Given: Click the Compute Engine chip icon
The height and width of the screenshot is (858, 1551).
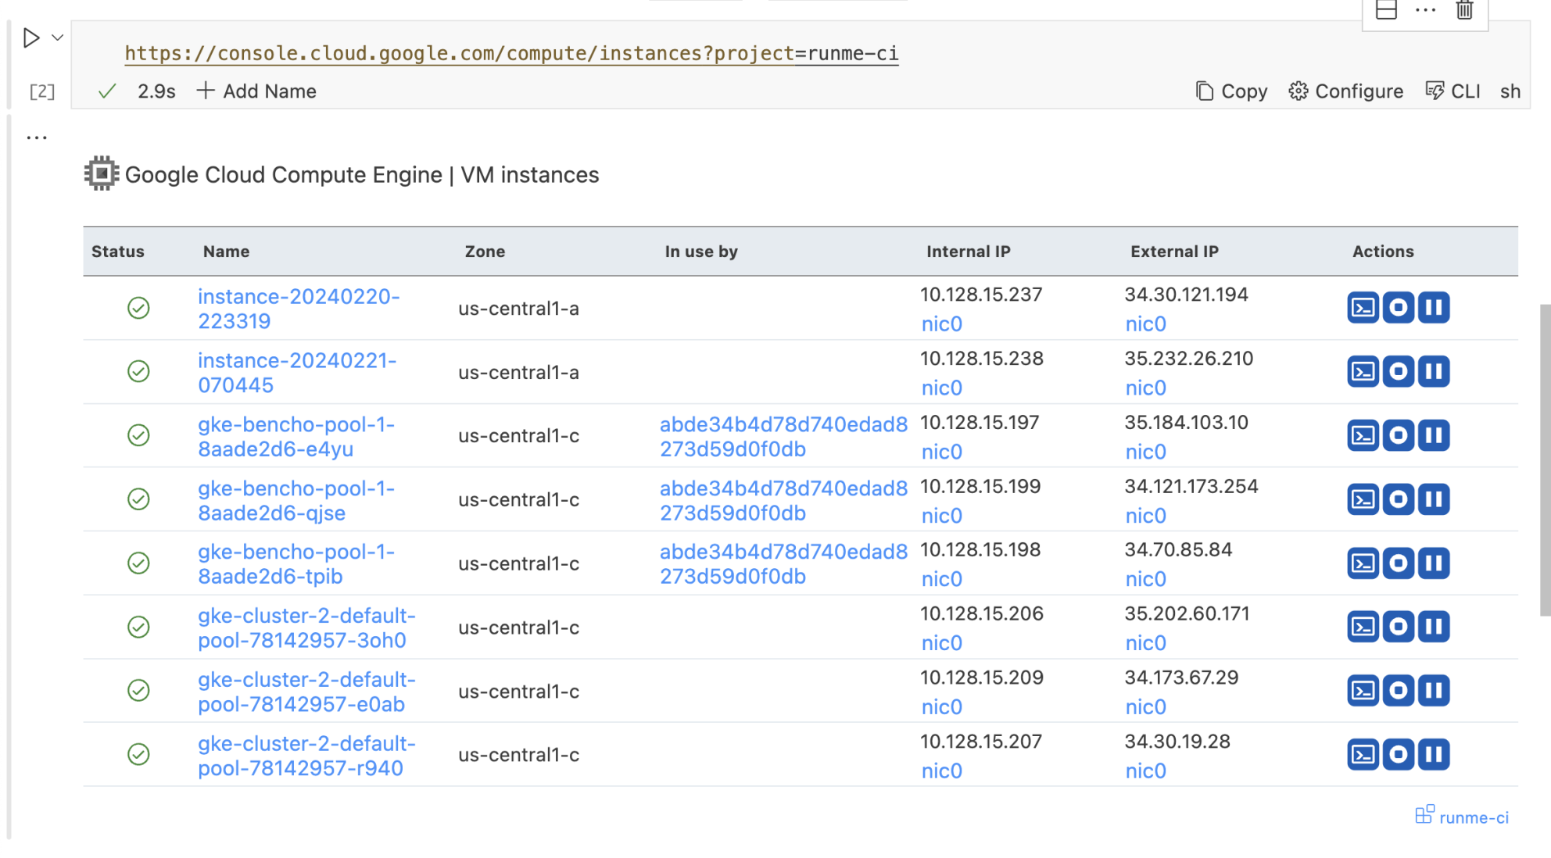Looking at the screenshot, I should click(x=102, y=173).
